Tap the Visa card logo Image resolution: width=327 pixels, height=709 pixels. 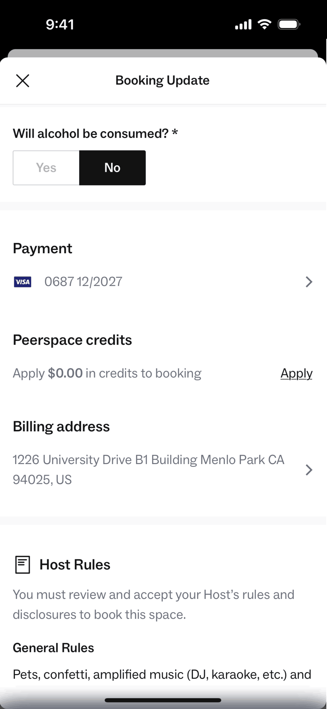pos(22,282)
